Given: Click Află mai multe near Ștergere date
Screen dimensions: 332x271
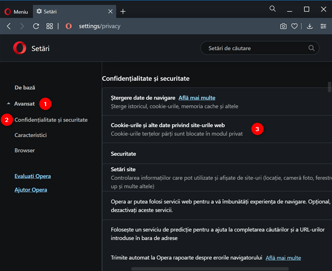Looking at the screenshot, I should point(197,98).
